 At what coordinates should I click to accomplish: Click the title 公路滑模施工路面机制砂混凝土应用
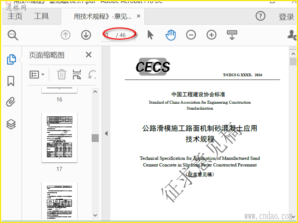200,128
